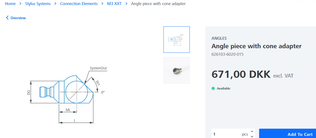
Task: Click the chevron separator after M3 XXT
Action: 127,4
